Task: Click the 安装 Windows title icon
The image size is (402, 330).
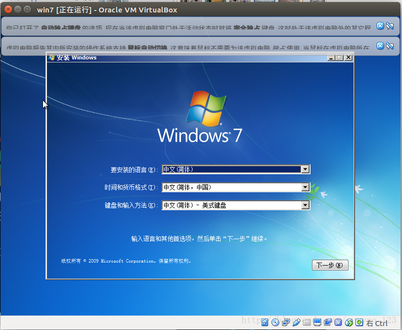Action: click(51, 57)
